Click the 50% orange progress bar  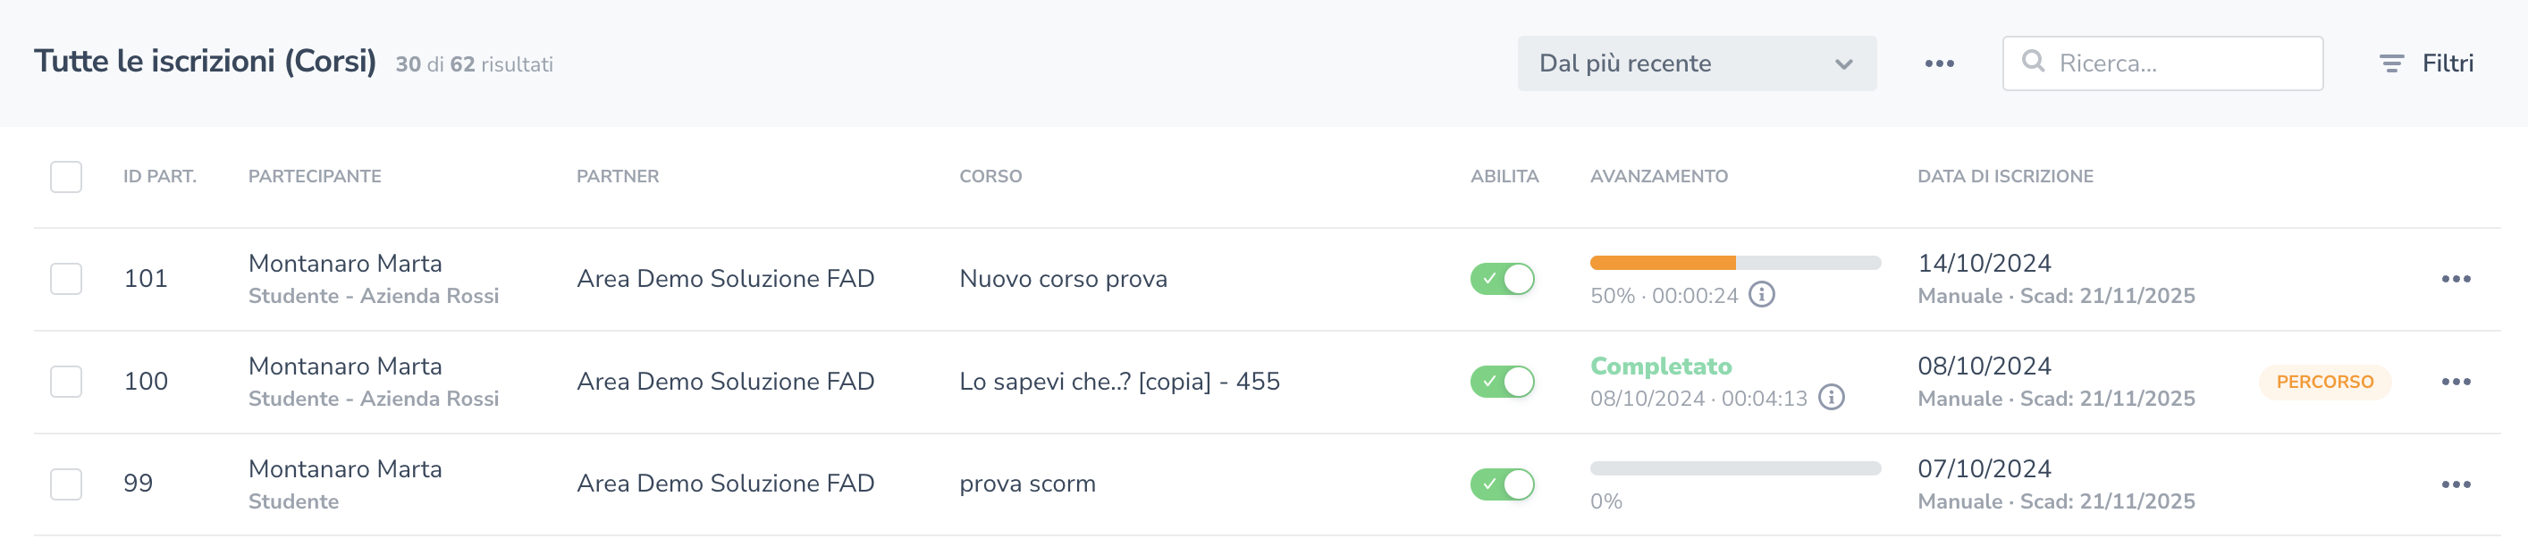(x=1662, y=263)
